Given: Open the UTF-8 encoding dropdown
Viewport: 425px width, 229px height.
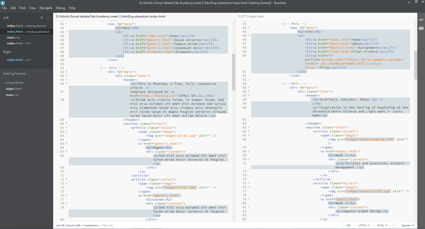Looking at the screenshot, I should 364,225.
